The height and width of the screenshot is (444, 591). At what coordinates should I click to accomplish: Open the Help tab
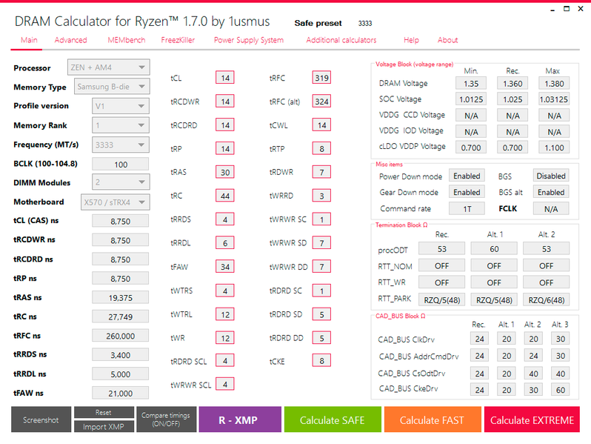(x=411, y=40)
